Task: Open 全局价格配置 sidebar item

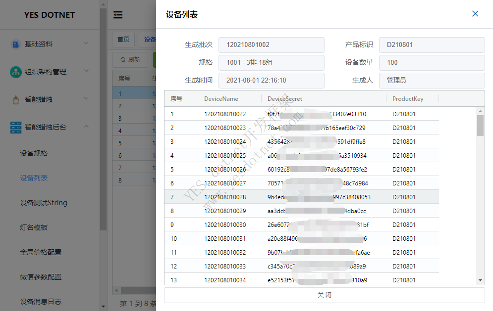Action: [41, 252]
